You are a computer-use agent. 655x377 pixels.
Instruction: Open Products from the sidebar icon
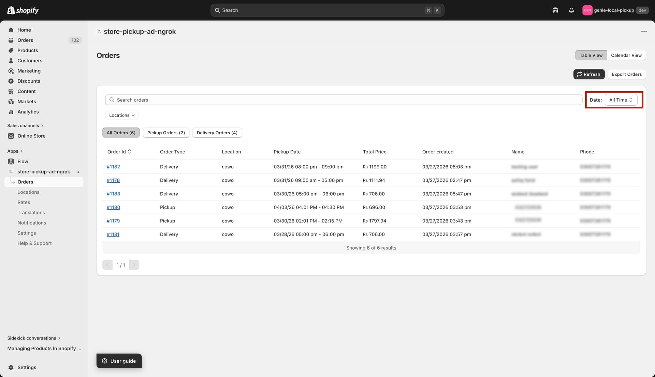[x=11, y=50]
